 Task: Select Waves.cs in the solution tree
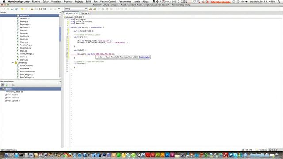point(24,60)
